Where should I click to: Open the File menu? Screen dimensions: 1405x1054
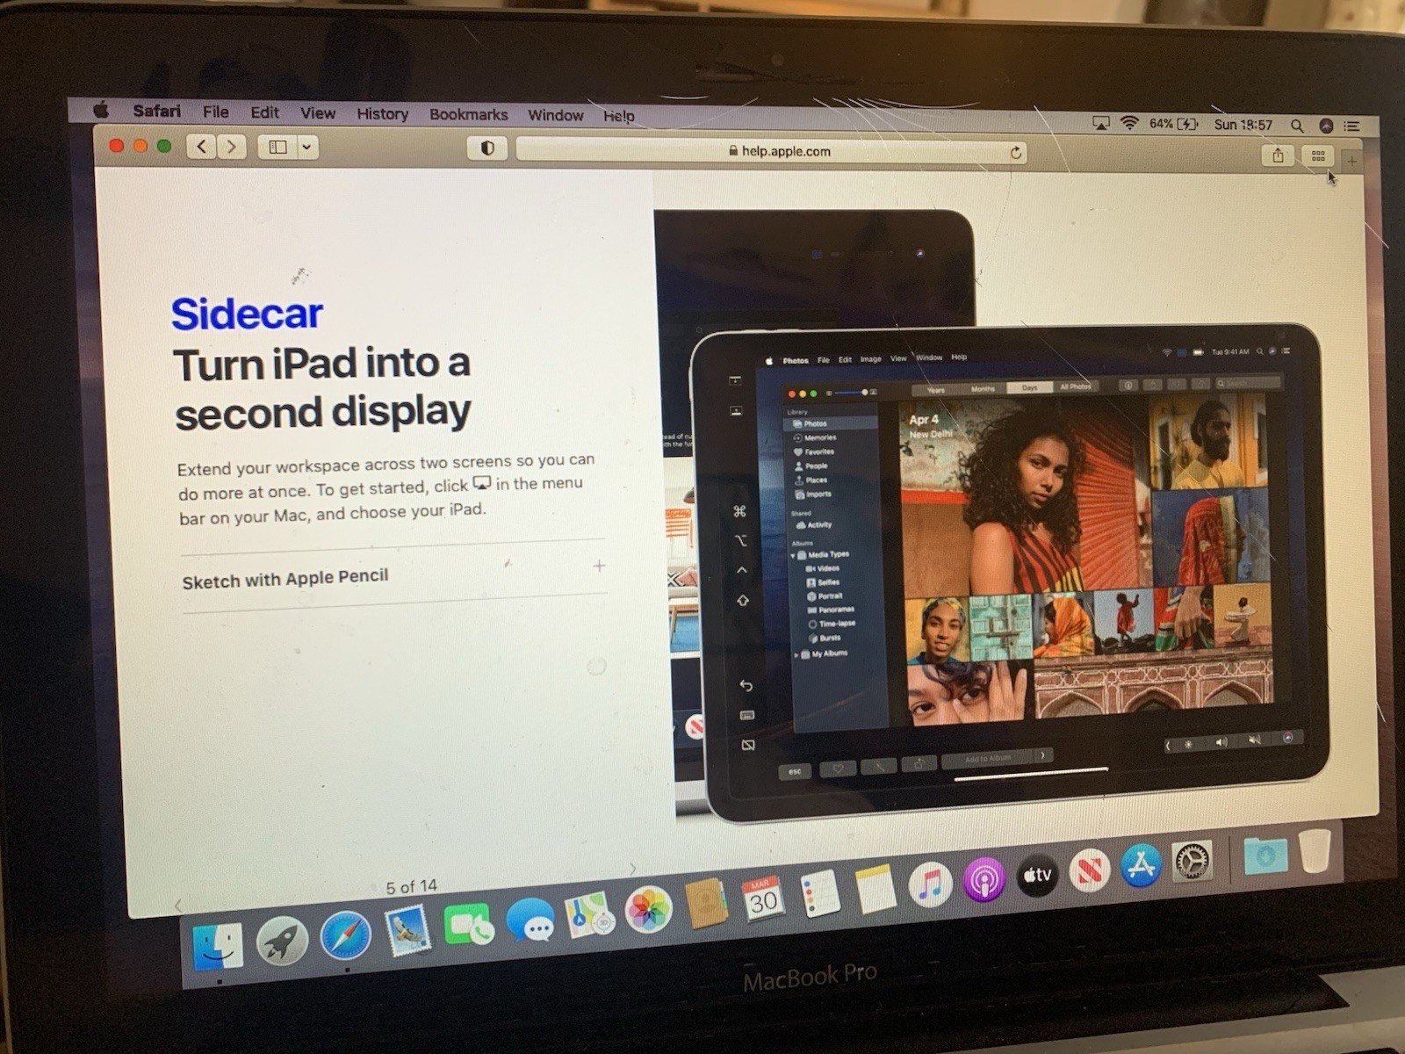pos(215,112)
